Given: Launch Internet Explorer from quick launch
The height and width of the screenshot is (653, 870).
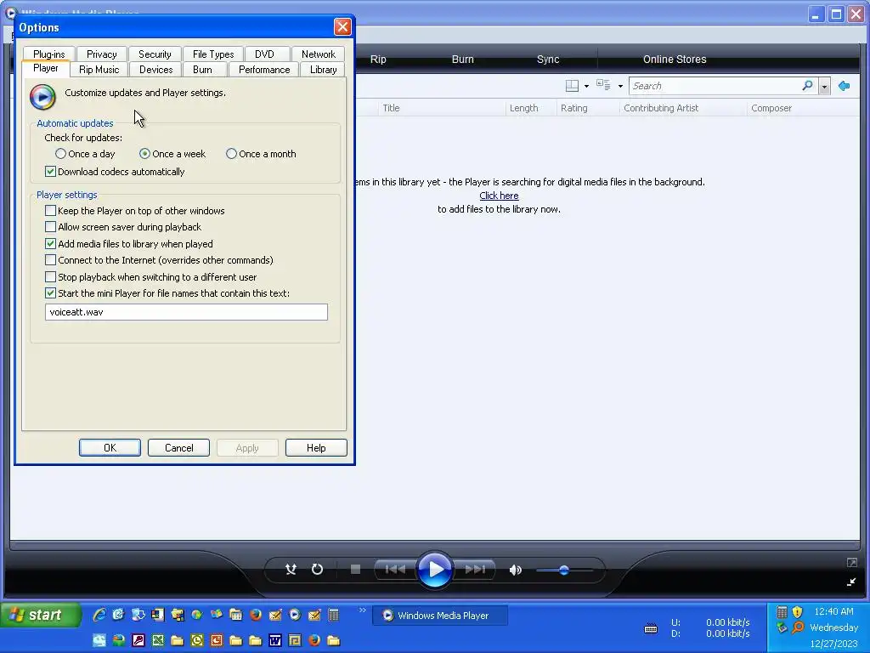Looking at the screenshot, I should [99, 614].
